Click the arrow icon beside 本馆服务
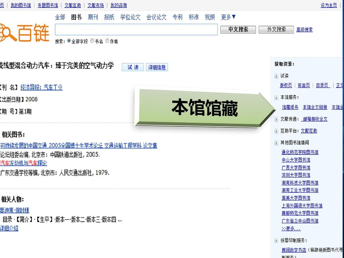Screen dimensions: 344x258 coord(276,98)
